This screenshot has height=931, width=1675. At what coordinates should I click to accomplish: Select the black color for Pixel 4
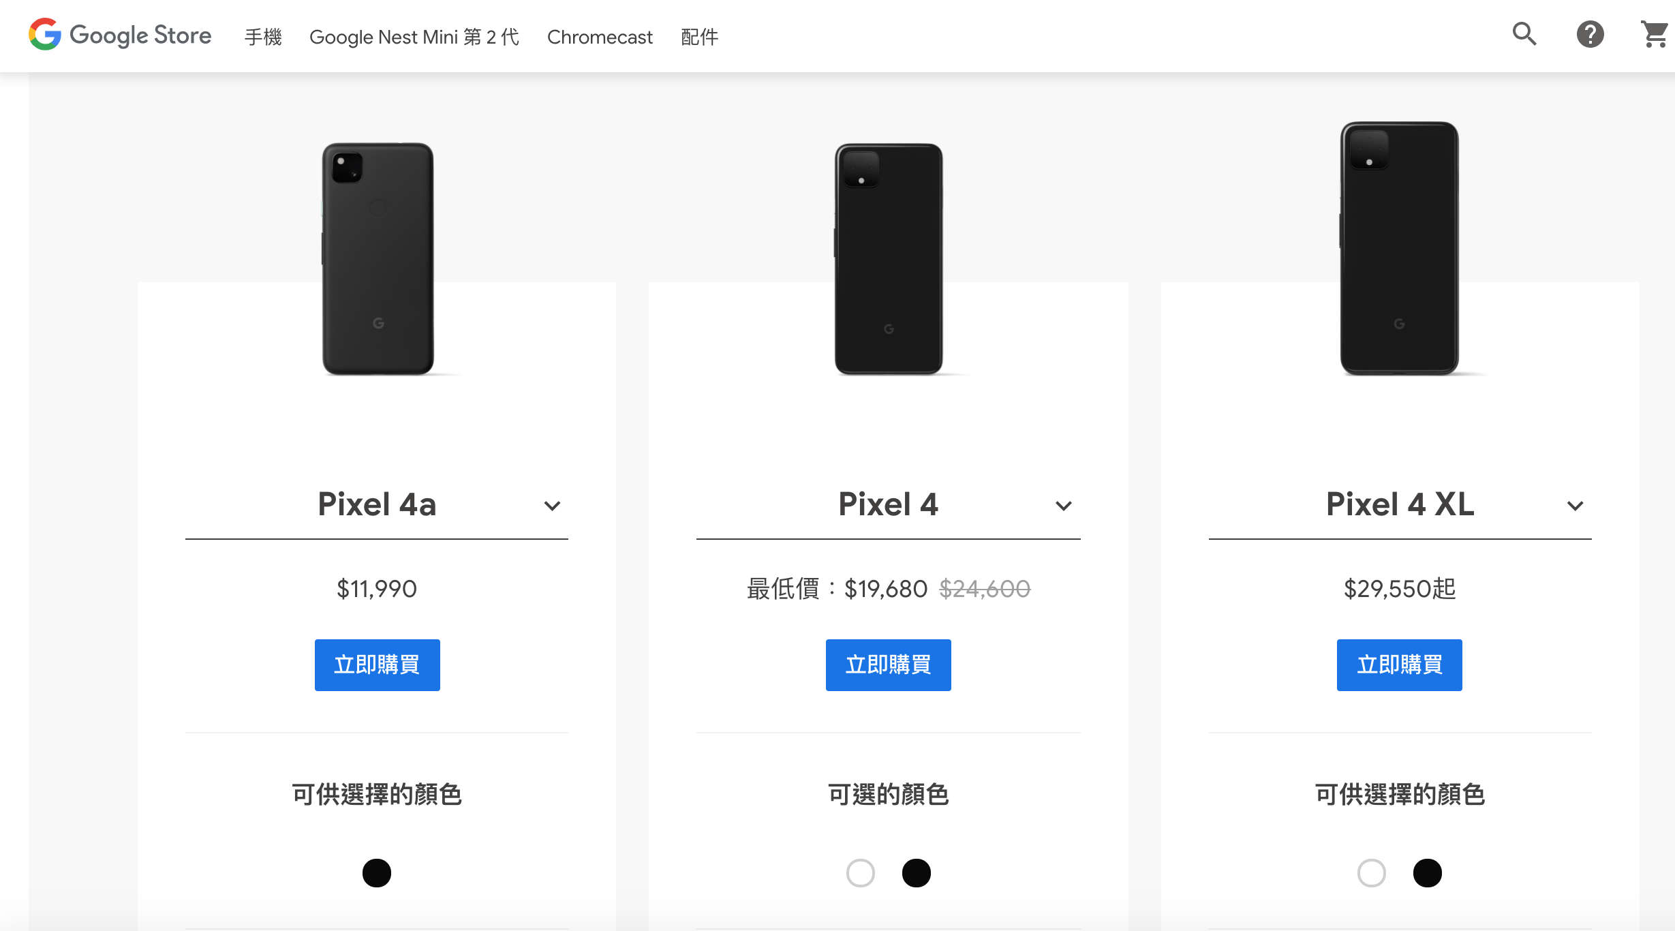tap(917, 873)
